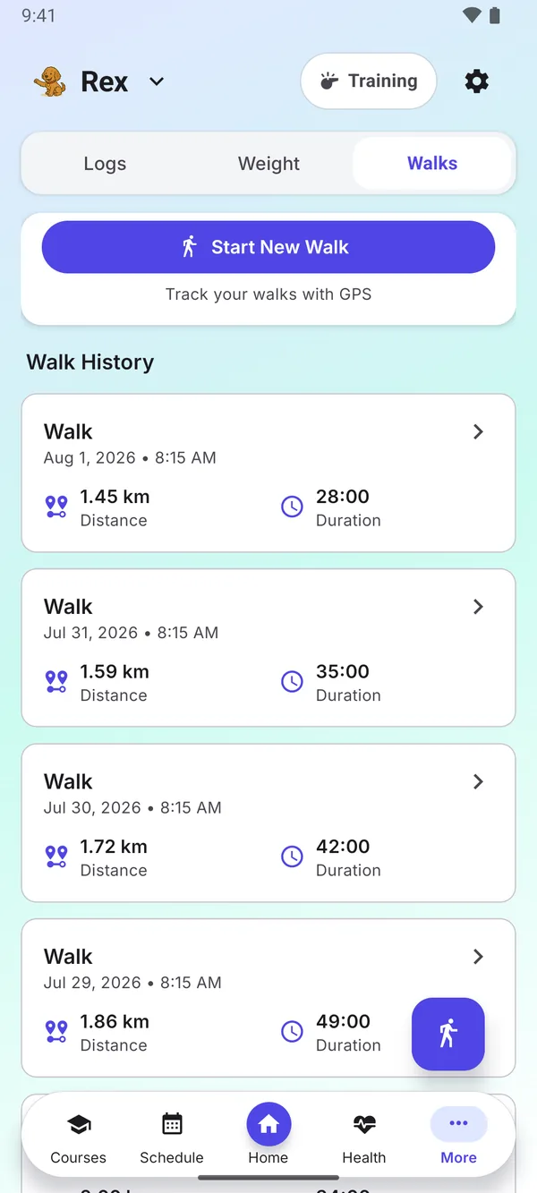Select the Walks tab

click(432, 164)
